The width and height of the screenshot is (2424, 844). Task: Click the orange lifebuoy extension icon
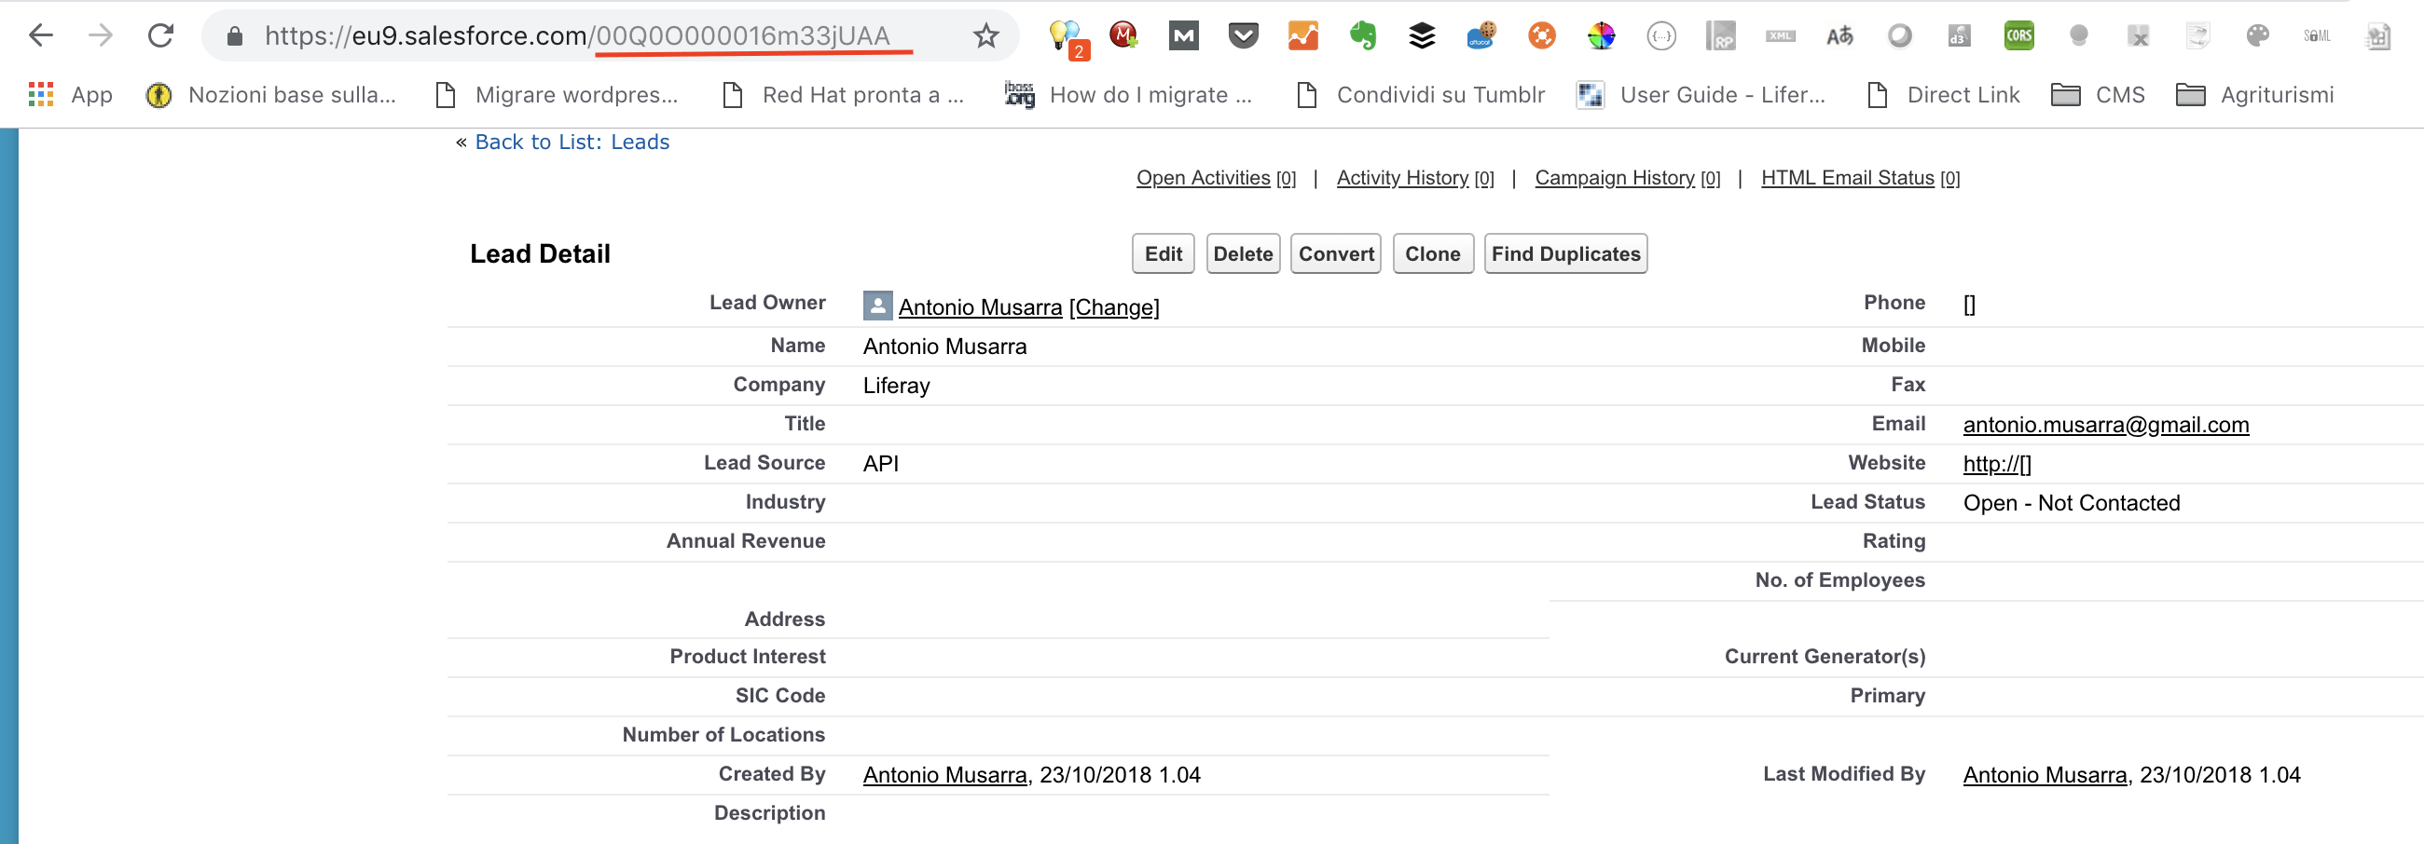(x=1541, y=35)
